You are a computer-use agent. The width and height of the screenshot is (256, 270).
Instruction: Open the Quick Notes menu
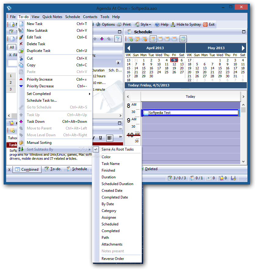pos(52,17)
